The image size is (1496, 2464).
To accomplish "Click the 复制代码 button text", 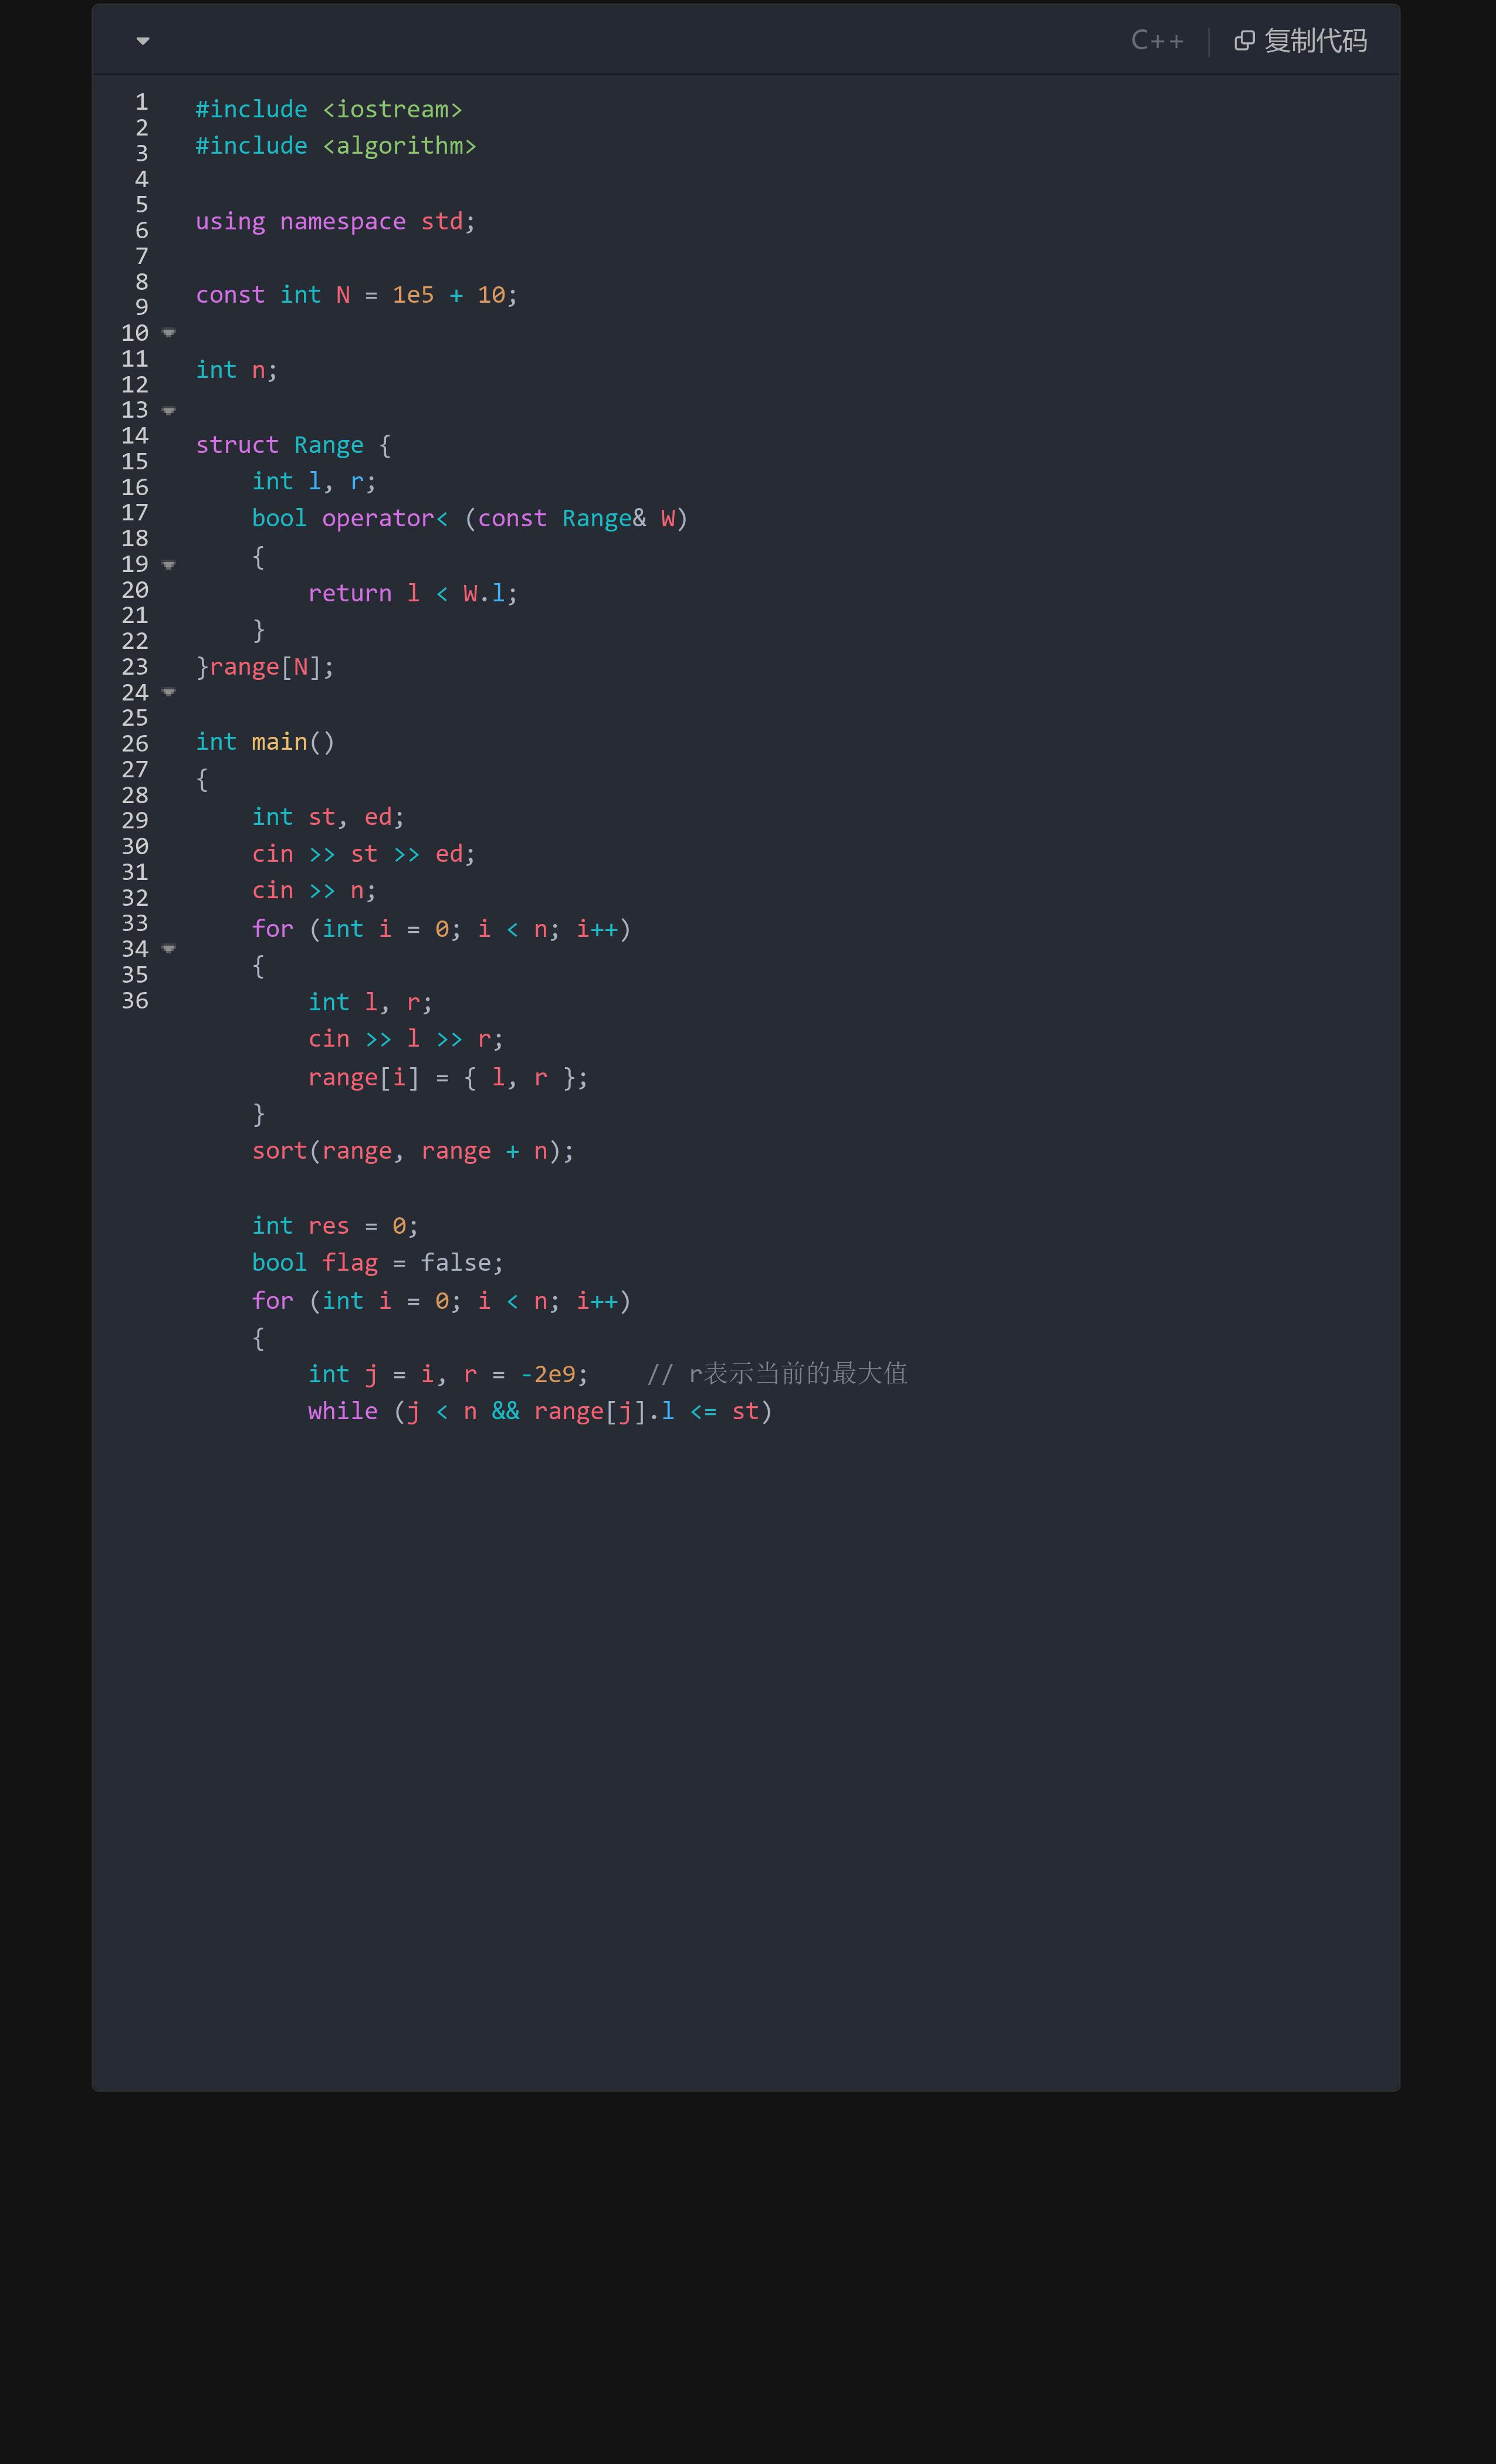I will [x=1315, y=41].
